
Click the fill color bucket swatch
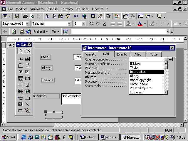coord(128,24)
